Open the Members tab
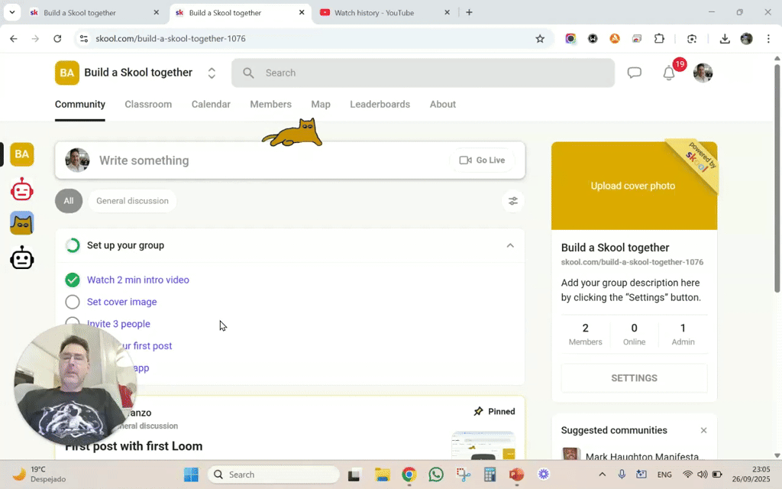 click(271, 104)
